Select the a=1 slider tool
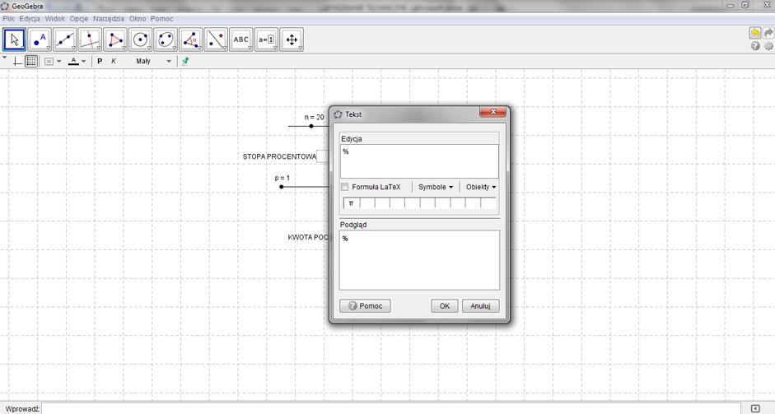Screen dimensions: 775x414 (266, 40)
